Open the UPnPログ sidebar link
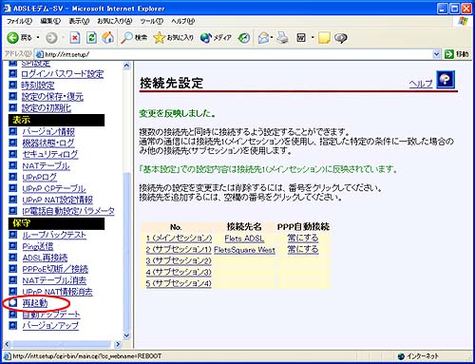 pyautogui.click(x=39, y=178)
